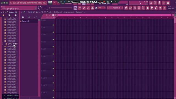Show the Browser panel icon
This screenshot has width=176, height=99.
(143, 8)
